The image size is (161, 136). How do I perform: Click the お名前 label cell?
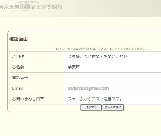37,67
